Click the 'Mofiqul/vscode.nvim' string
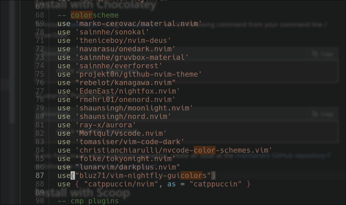 121,133
